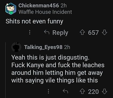
Task: Click the 2h timestamp next to Chickenman456
Action: 63,5
